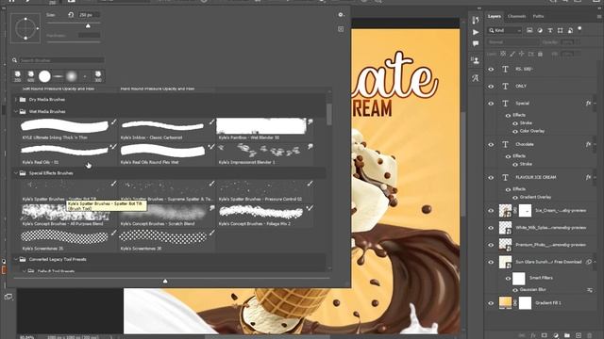Select Kyle's Paintbox Wet Blender 50 brush
Image resolution: width=604 pixels, height=339 pixels.
[x=264, y=129]
